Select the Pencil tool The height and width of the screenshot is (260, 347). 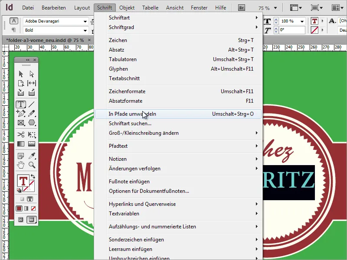tap(32, 114)
